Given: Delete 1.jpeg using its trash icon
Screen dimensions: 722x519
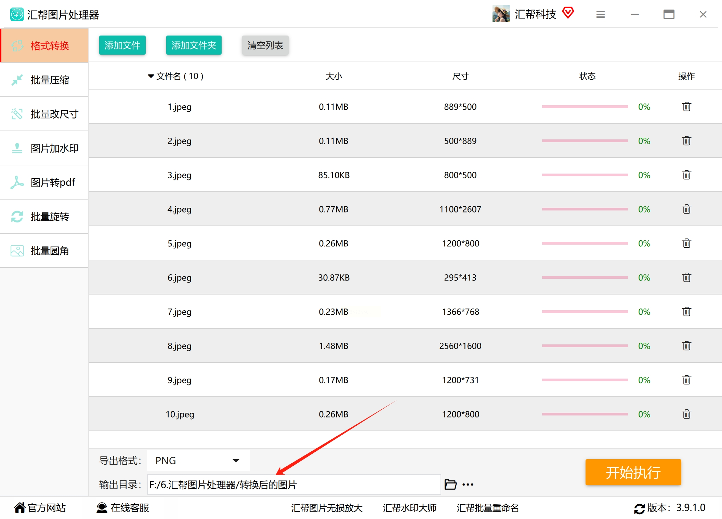Looking at the screenshot, I should click(686, 107).
